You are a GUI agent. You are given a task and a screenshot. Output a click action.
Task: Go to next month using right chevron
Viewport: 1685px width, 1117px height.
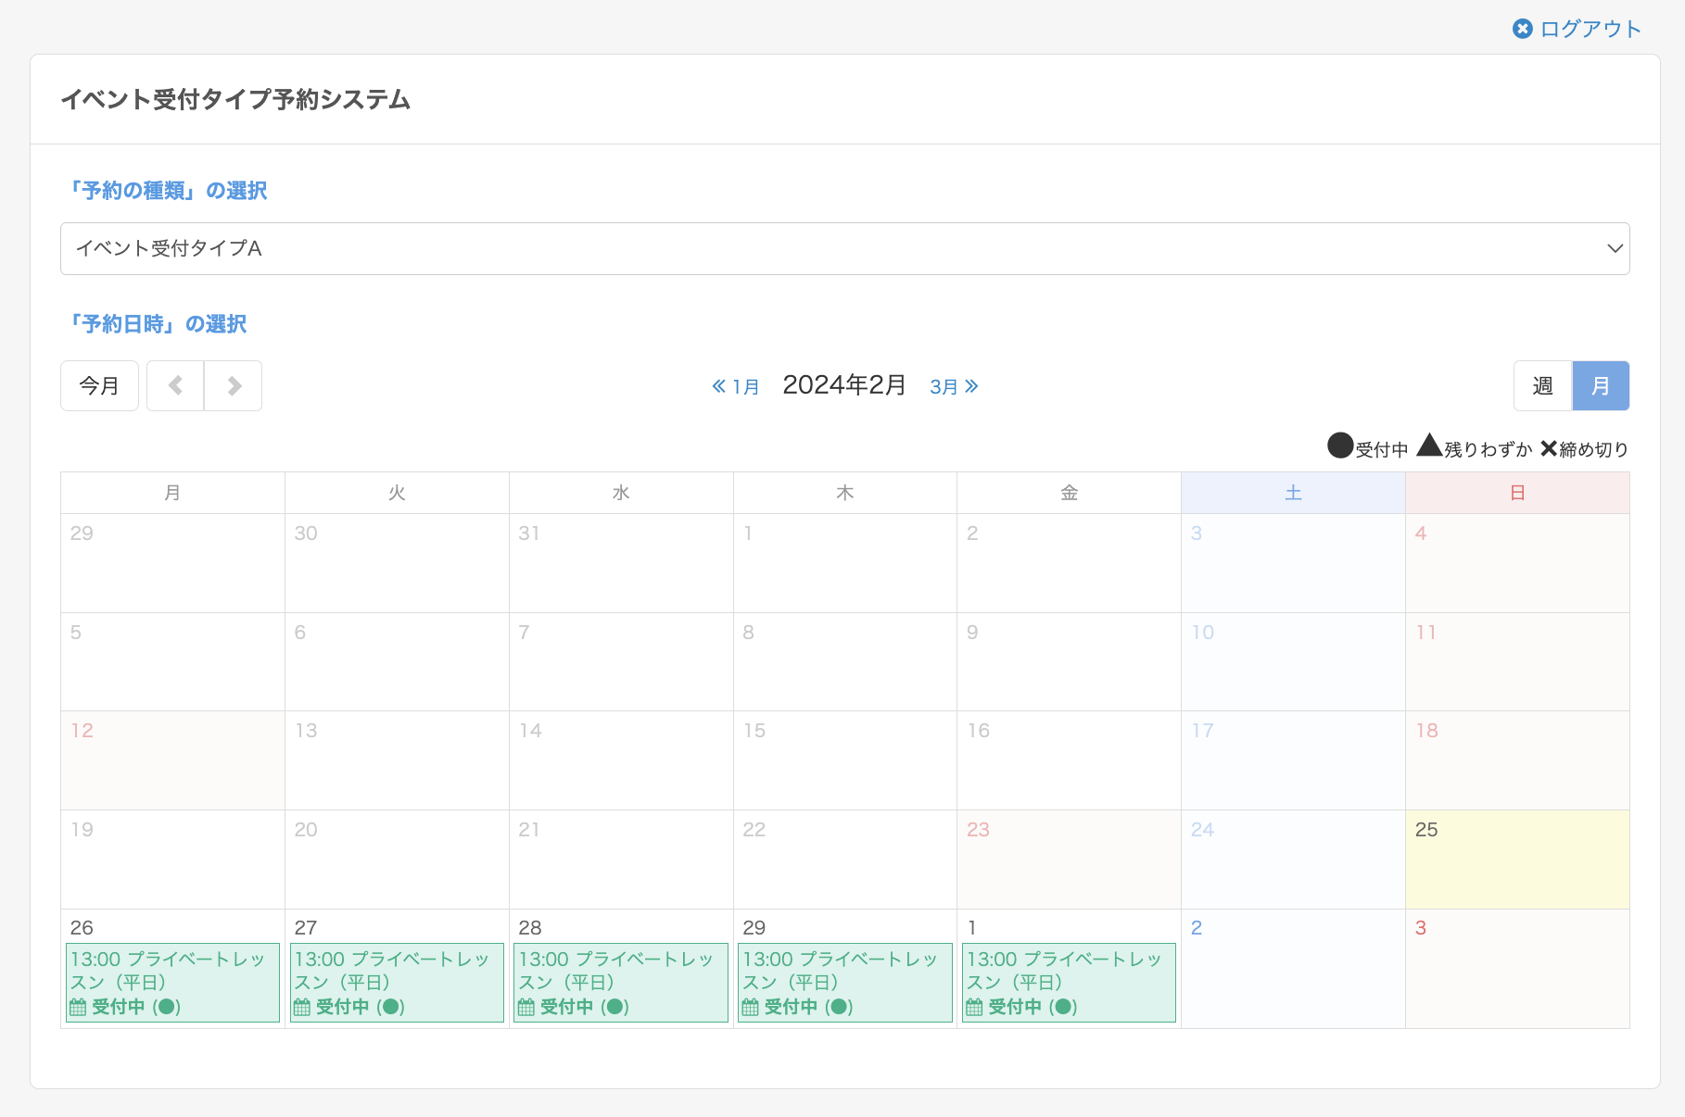[234, 385]
